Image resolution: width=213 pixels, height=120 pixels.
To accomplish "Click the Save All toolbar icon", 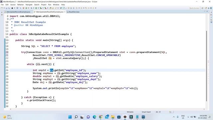I will pos(9,8).
